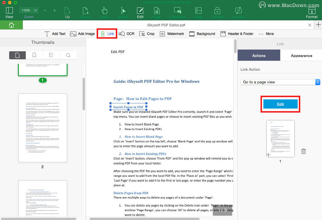The image size is (322, 220).
Task: Click the zoom out minus button
Action: tap(45, 10)
